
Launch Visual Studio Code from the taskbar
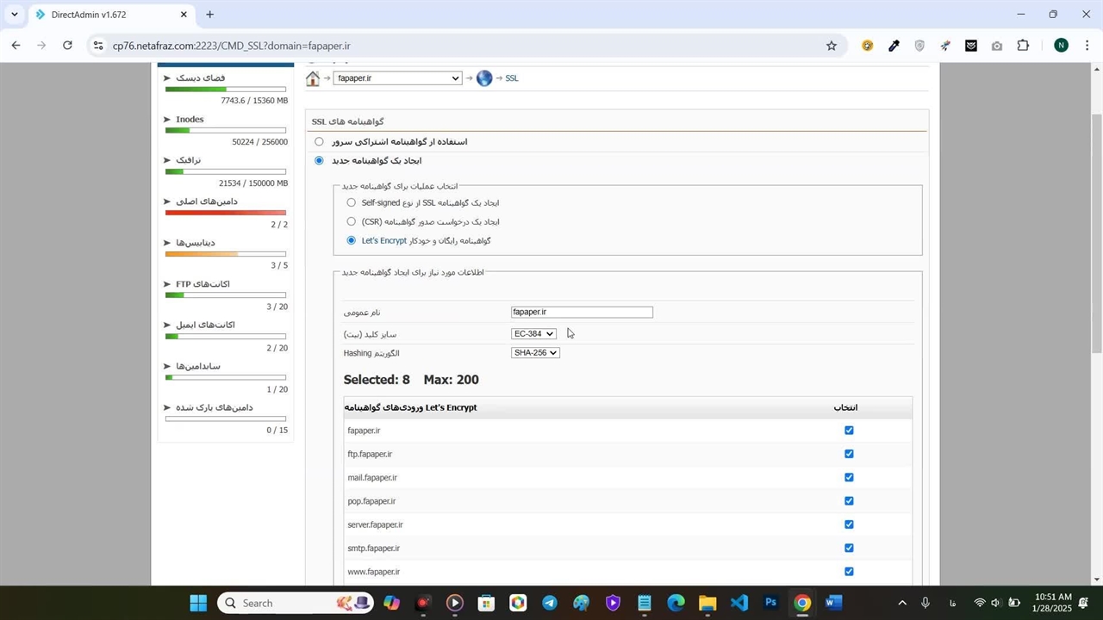pos(738,603)
